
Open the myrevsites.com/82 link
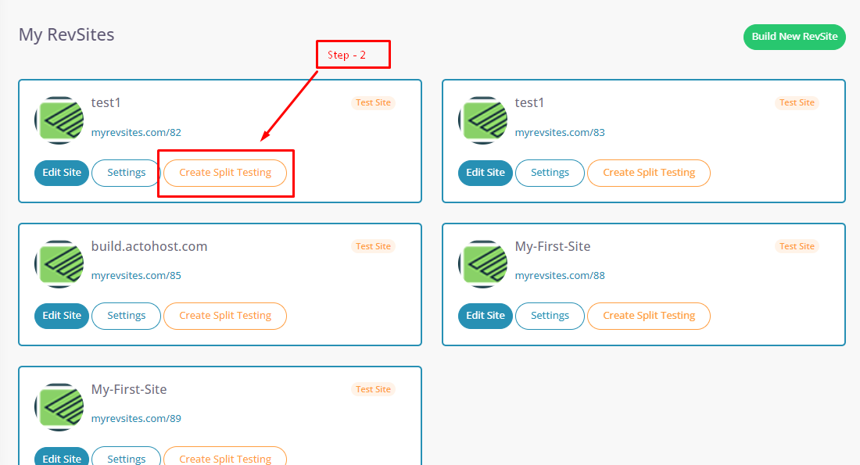[x=136, y=132]
